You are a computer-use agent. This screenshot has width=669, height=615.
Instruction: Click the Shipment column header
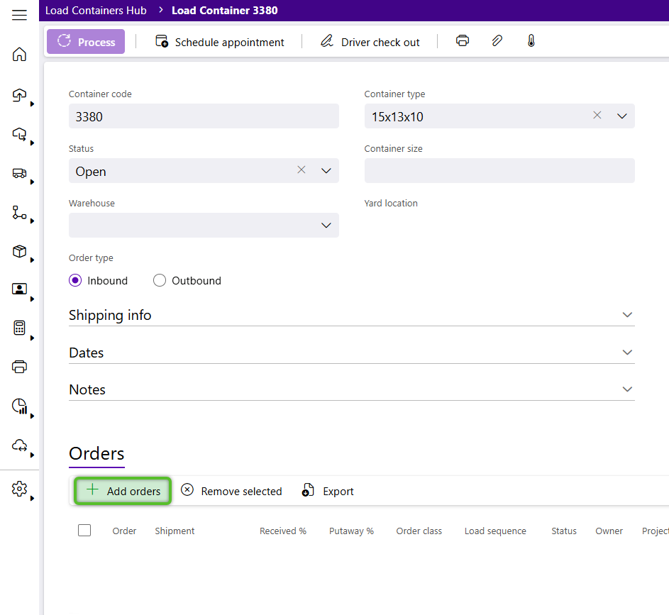(x=175, y=531)
